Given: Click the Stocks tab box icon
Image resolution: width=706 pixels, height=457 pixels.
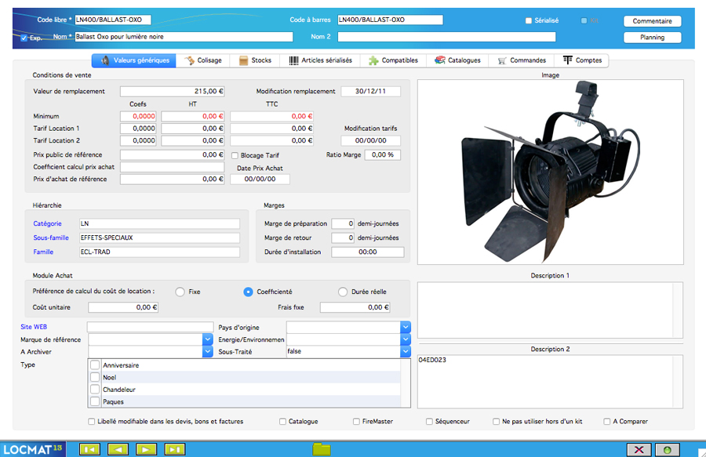Looking at the screenshot, I should click(x=243, y=60).
